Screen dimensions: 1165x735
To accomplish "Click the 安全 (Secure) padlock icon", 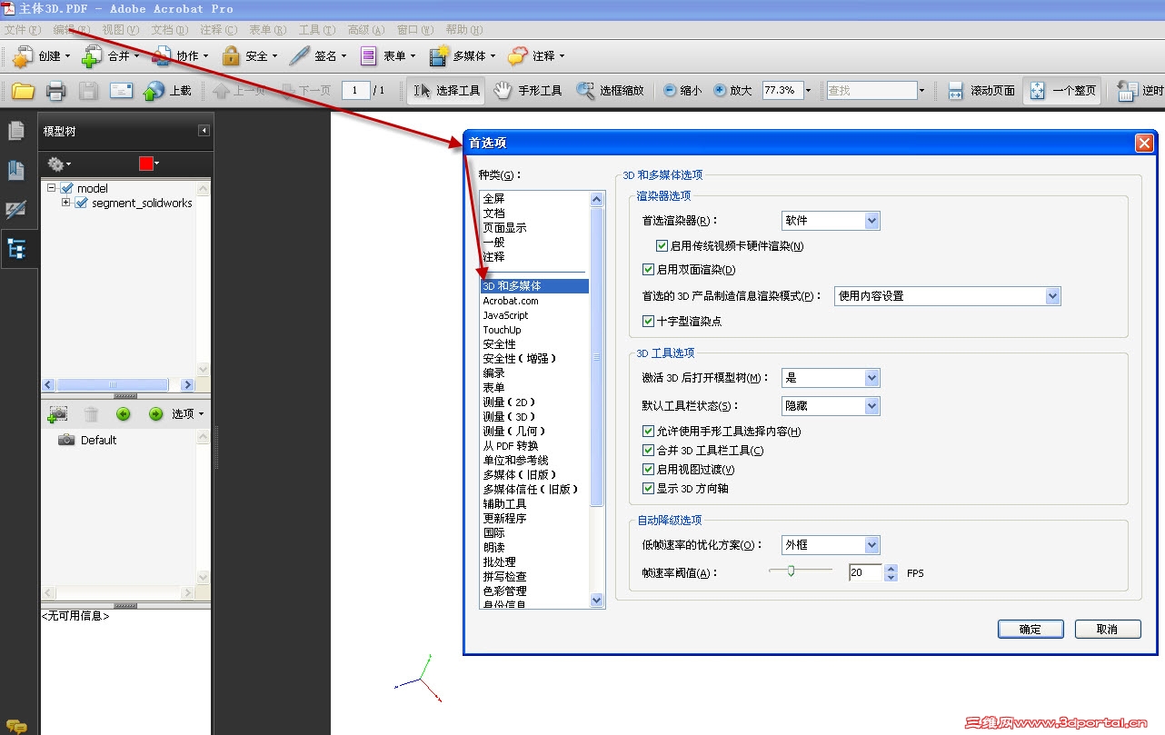I will tap(231, 56).
